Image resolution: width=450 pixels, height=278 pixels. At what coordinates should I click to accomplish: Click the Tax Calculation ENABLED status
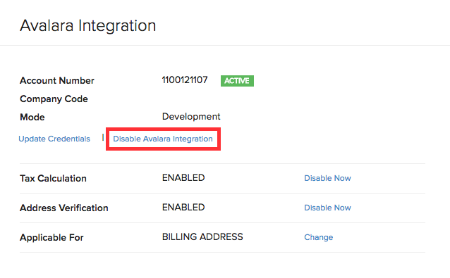183,178
